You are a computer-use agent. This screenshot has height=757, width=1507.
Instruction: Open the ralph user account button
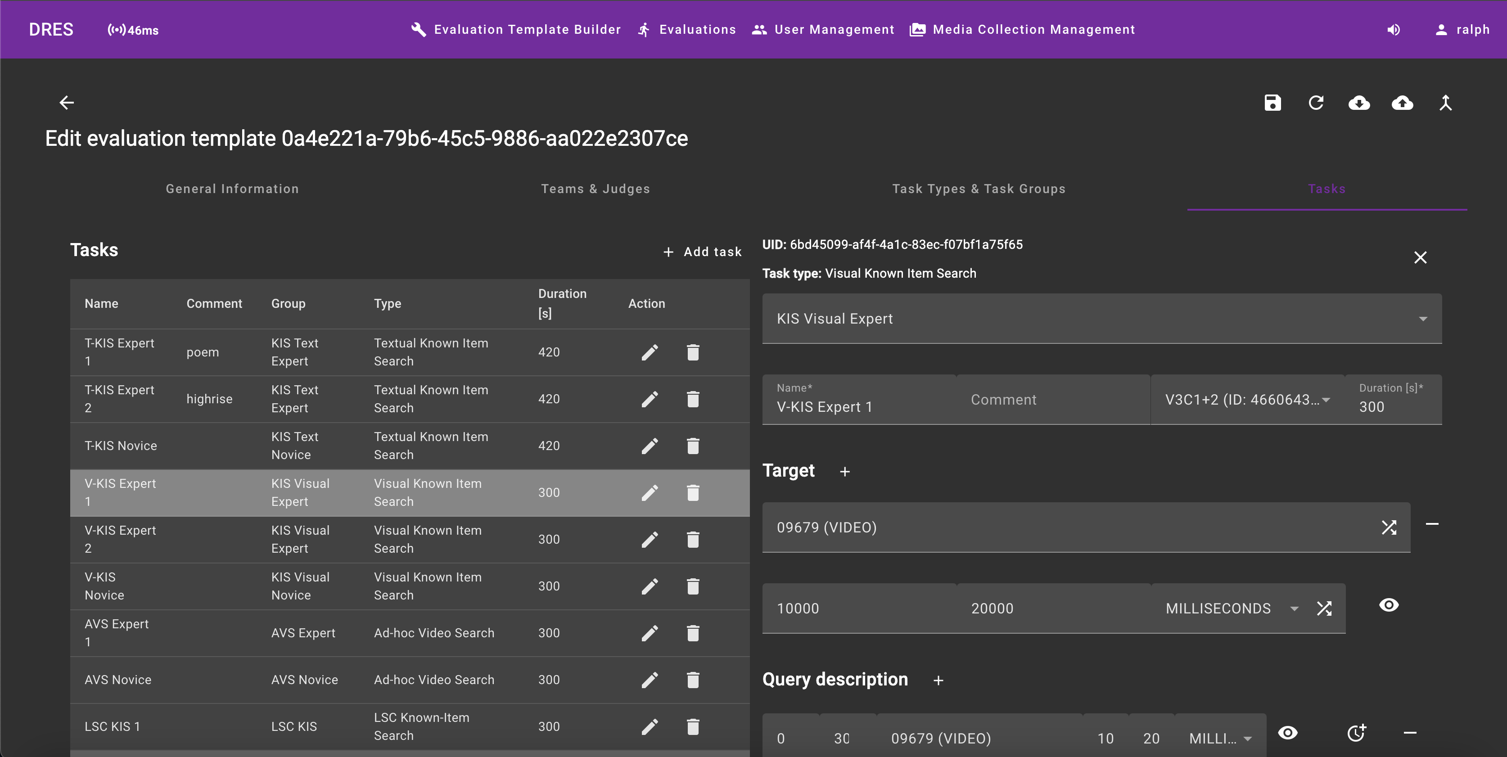(x=1462, y=30)
